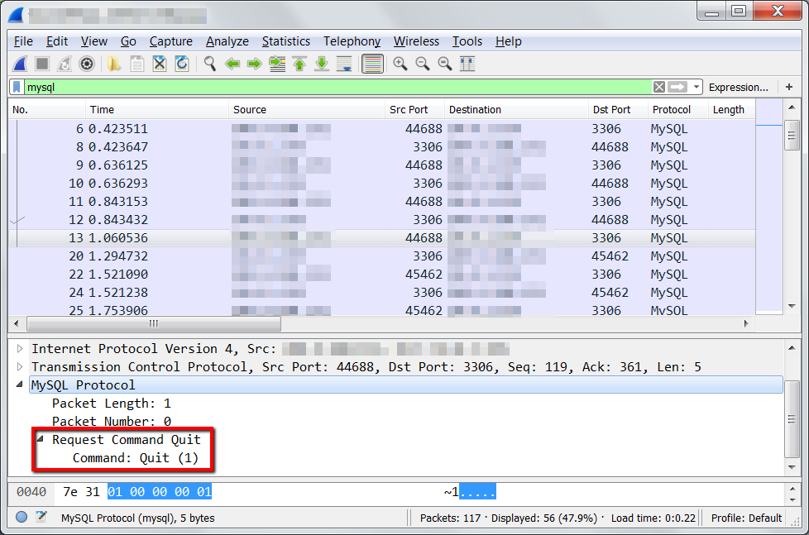The height and width of the screenshot is (535, 809).
Task: Reset text zoom to normal size
Action: [x=445, y=64]
